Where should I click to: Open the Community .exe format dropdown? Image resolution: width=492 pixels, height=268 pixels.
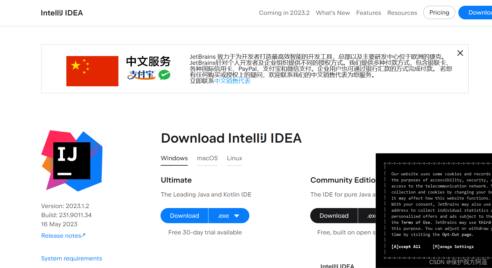coord(367,216)
